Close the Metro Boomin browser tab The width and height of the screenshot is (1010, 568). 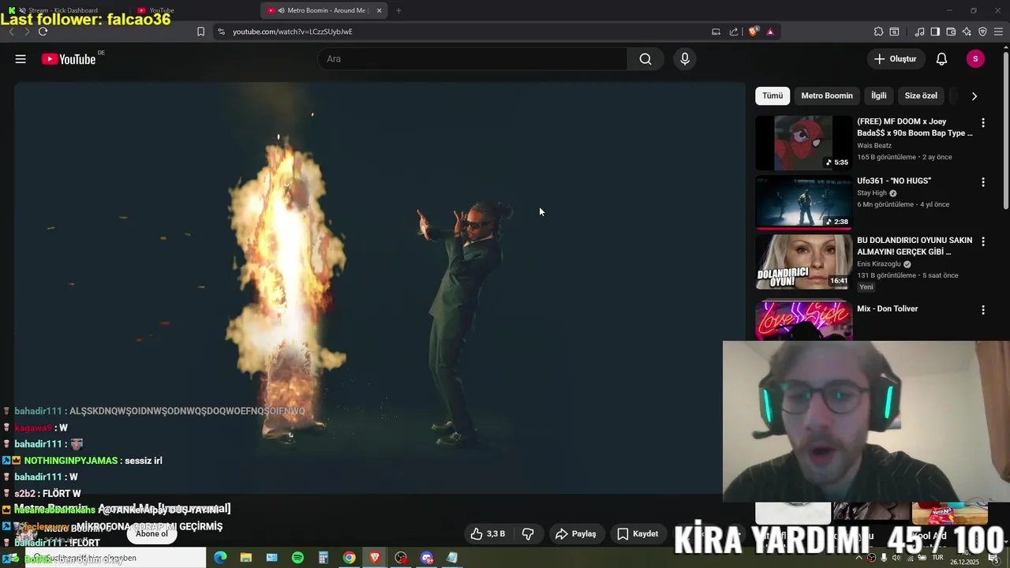pyautogui.click(x=379, y=10)
